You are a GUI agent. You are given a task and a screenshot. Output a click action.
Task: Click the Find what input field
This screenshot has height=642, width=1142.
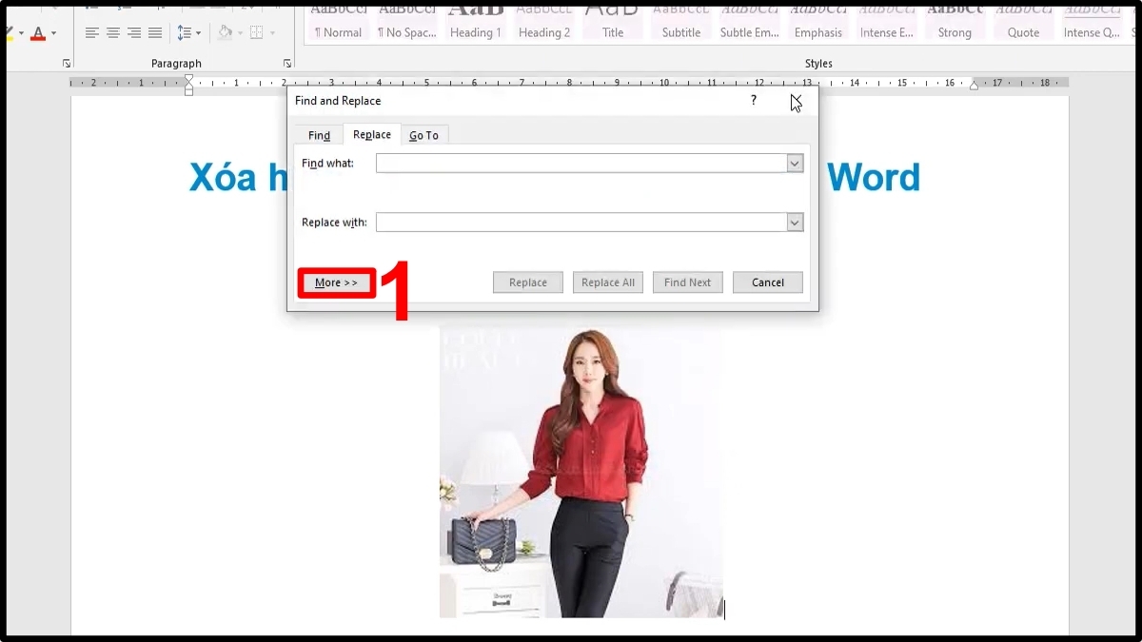point(581,164)
